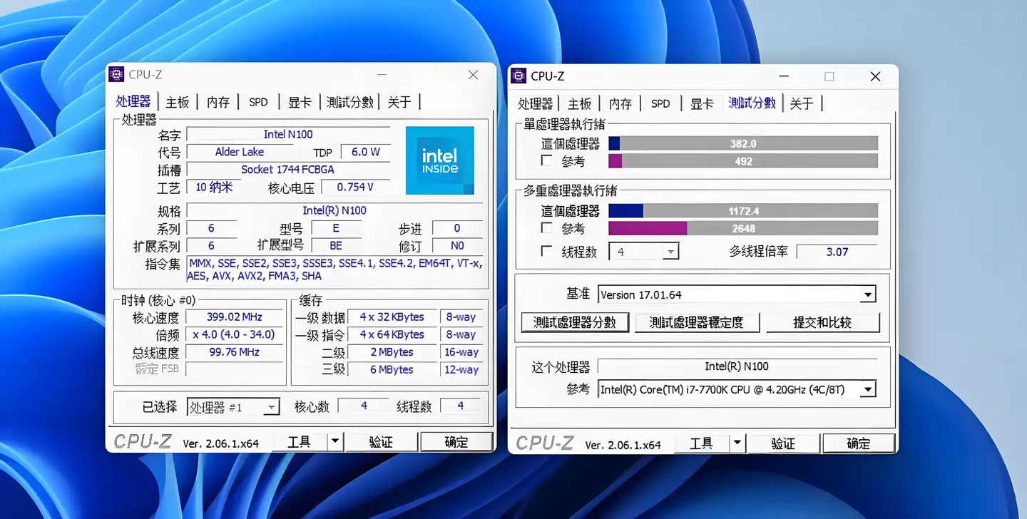Click CPU-Z app icon in right window title bar

pos(519,76)
